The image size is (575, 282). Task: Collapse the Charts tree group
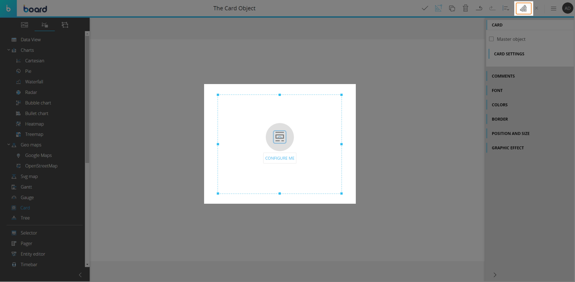(x=9, y=50)
